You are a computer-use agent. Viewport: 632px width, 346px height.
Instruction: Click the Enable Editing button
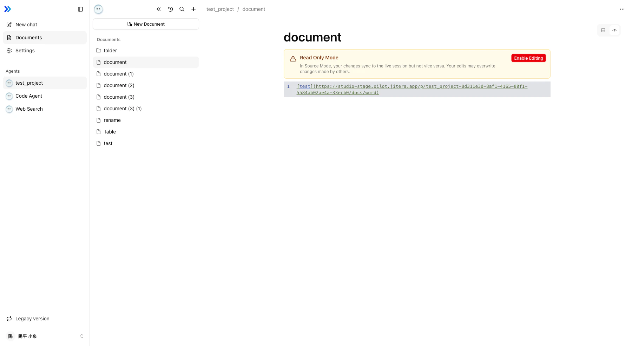(x=528, y=58)
